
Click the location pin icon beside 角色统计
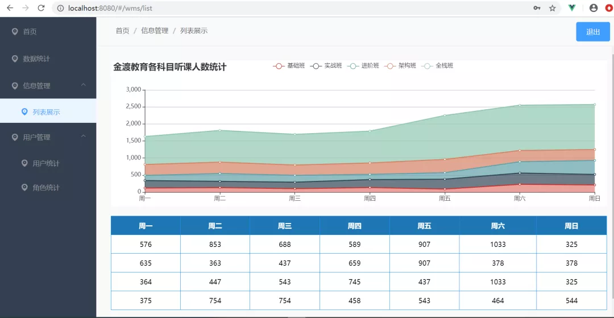point(24,188)
